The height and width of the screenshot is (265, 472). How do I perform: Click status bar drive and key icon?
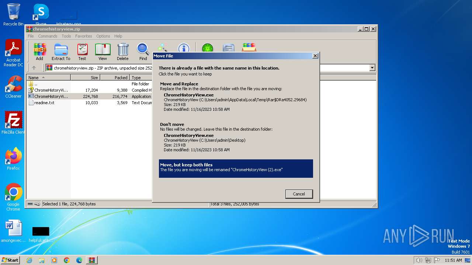coord(34,204)
